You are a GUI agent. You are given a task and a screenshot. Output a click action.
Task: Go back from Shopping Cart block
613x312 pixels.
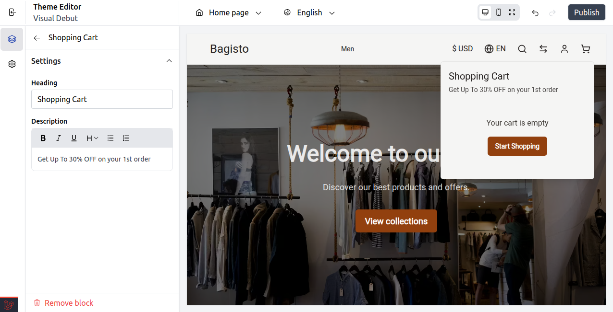[x=37, y=38]
